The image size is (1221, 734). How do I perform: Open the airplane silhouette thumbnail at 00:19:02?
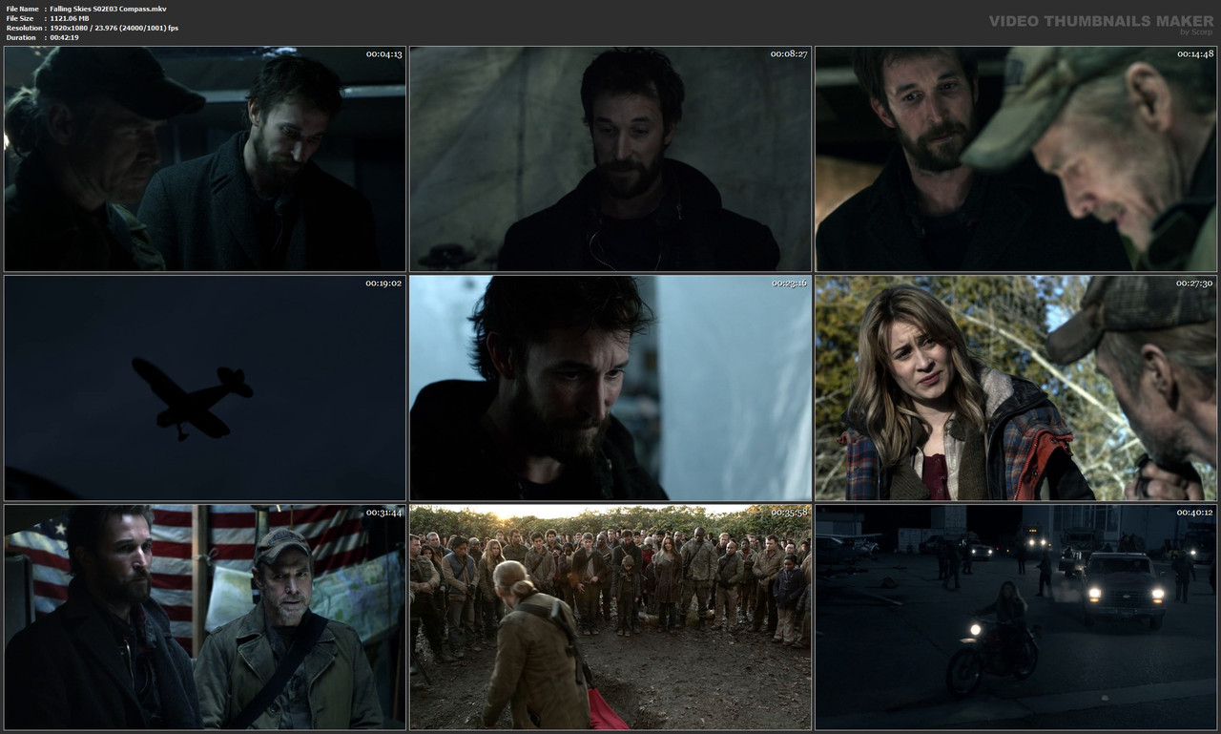(x=205, y=388)
